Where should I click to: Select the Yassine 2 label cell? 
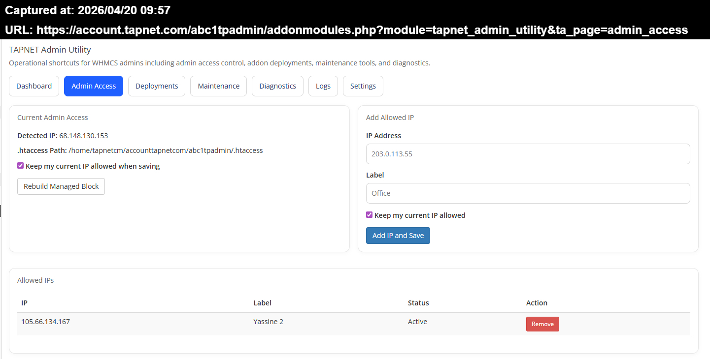(x=268, y=322)
